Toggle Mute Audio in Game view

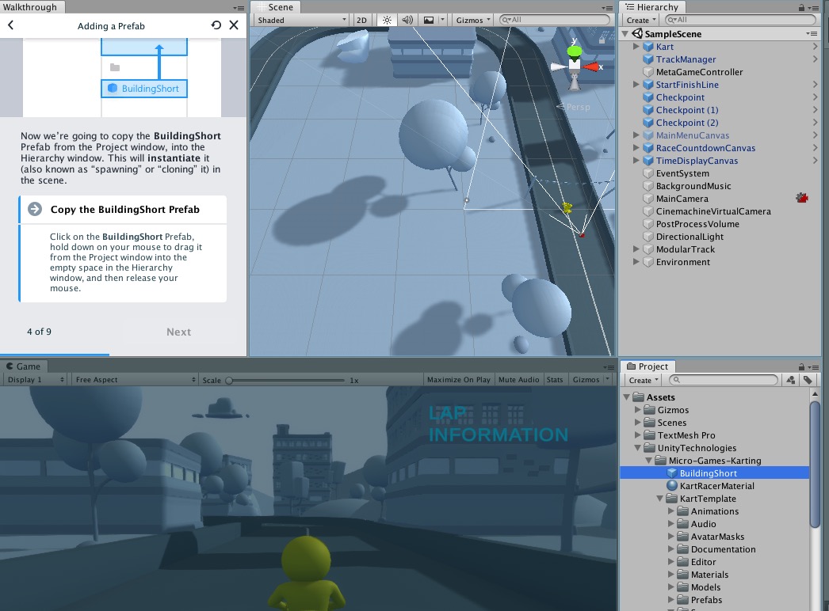pos(518,380)
